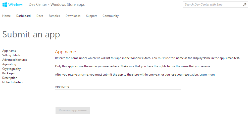Open Advanced features step
The image size is (251, 119).
point(15,60)
